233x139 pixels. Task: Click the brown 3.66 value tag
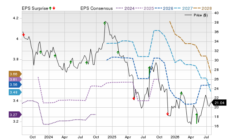(x=15, y=74)
